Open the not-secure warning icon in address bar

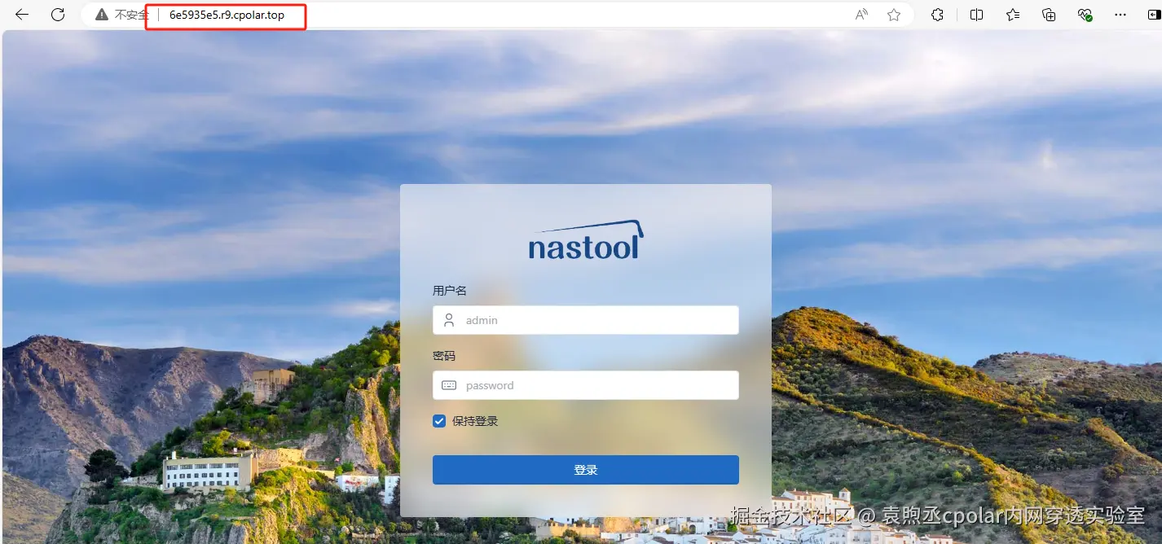click(x=102, y=15)
